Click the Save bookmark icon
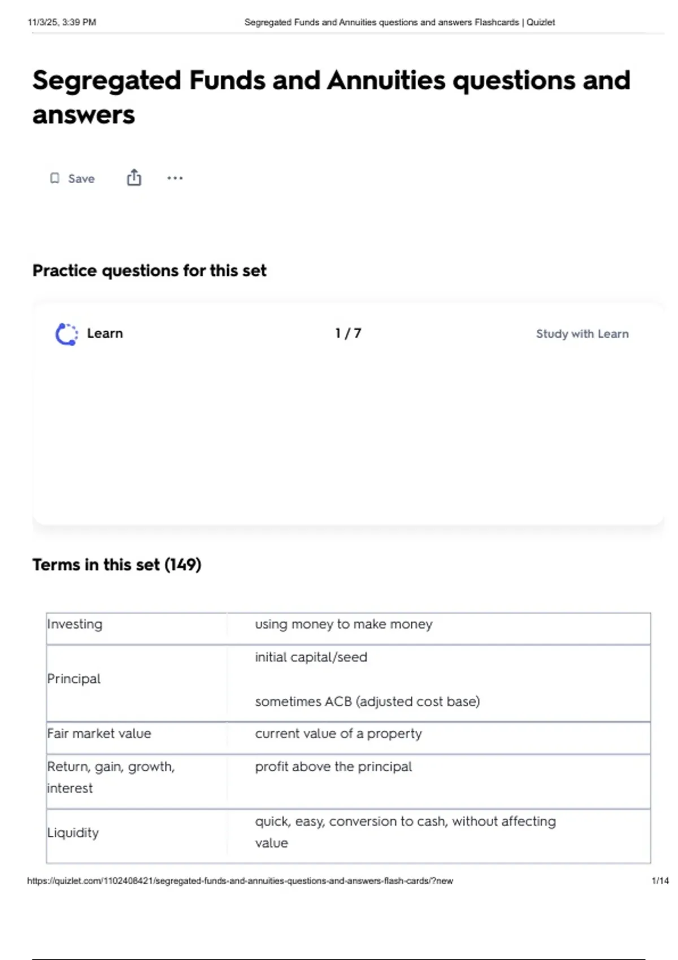678x960 pixels. [x=54, y=178]
